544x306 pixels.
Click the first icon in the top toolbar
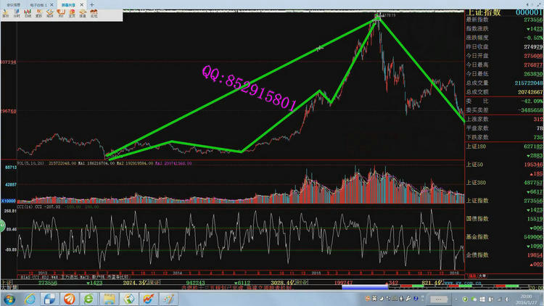pos(6,14)
